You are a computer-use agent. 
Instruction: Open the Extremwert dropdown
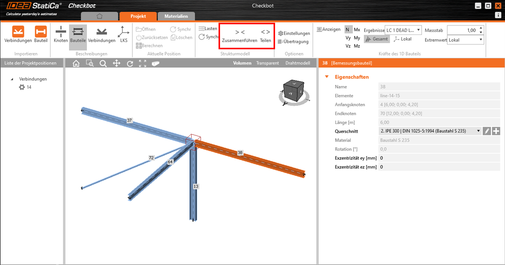(466, 39)
